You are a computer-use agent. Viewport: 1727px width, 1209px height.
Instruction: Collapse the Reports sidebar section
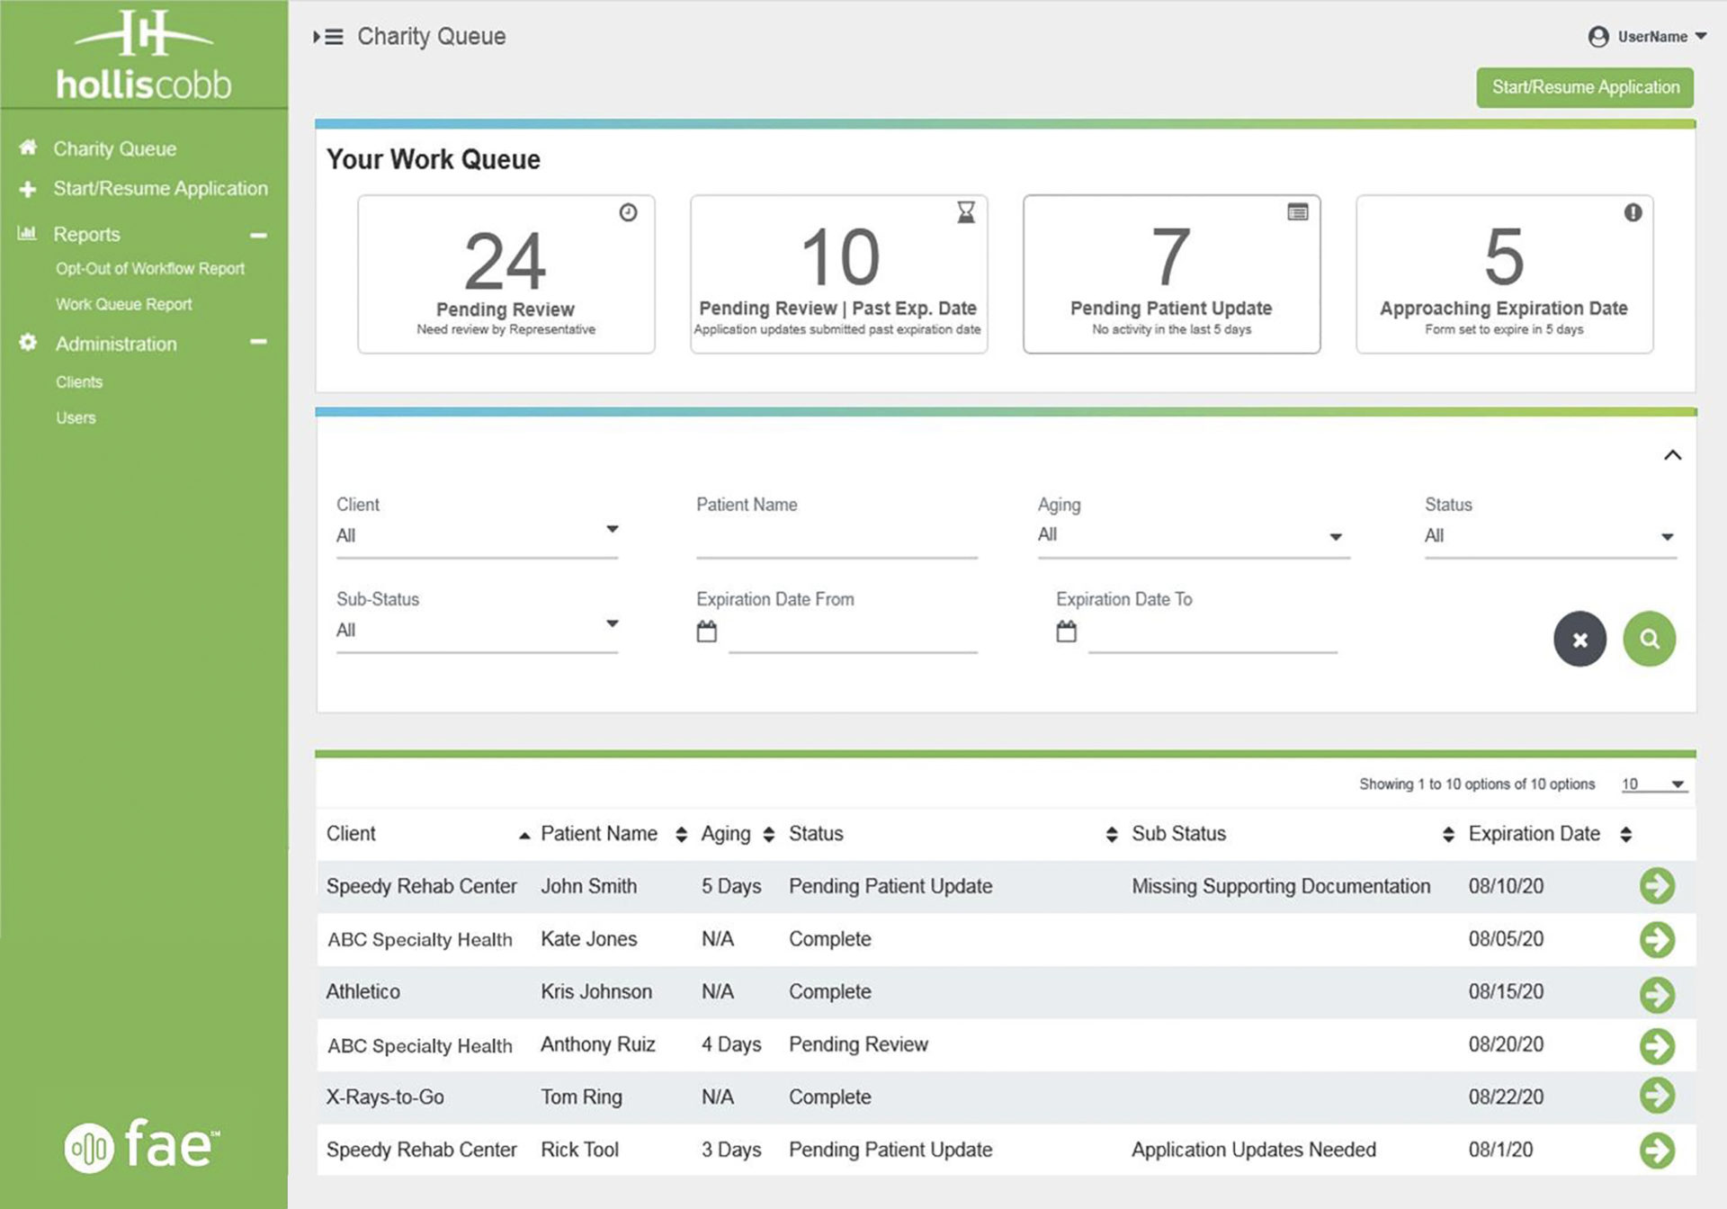[x=258, y=235]
